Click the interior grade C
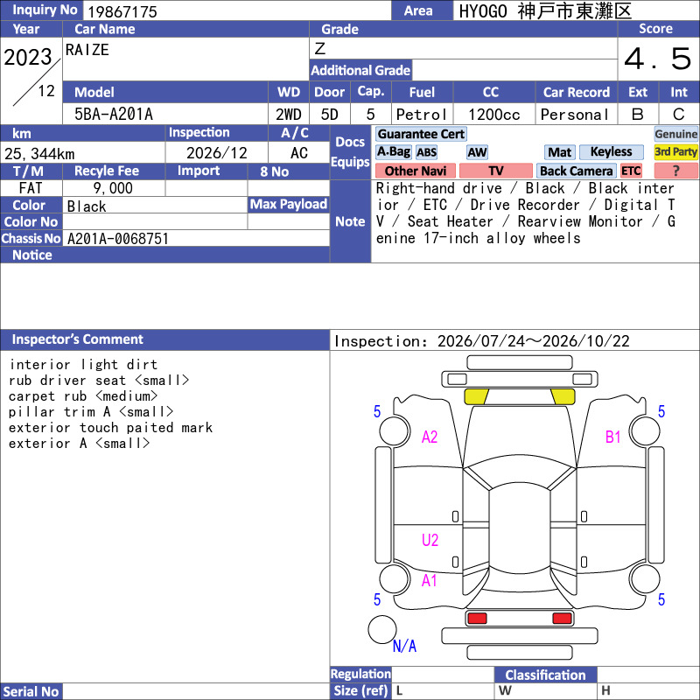The image size is (700, 700). click(x=679, y=115)
